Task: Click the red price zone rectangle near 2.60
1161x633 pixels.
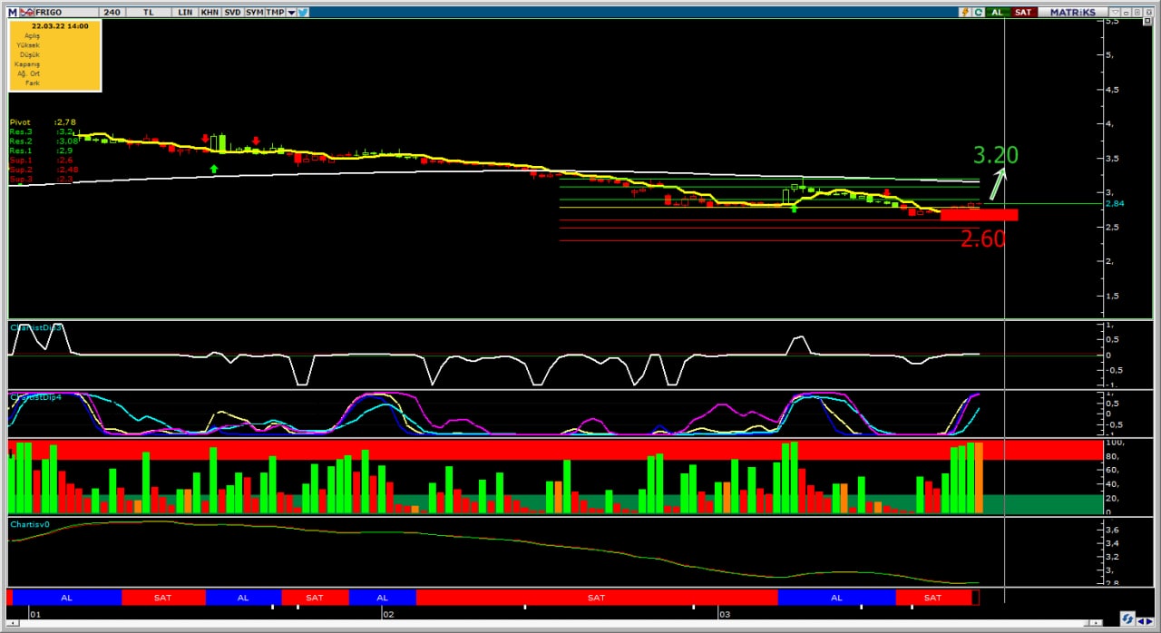Action: pos(979,215)
